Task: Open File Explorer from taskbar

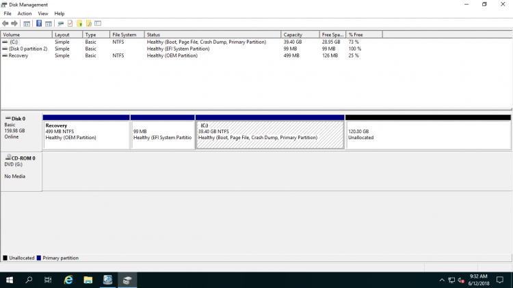Action: [x=88, y=280]
